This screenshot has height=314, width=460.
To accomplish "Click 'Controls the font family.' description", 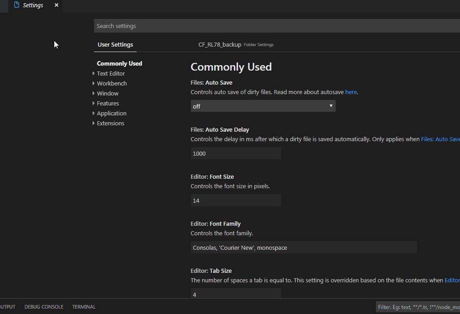I will click(222, 233).
